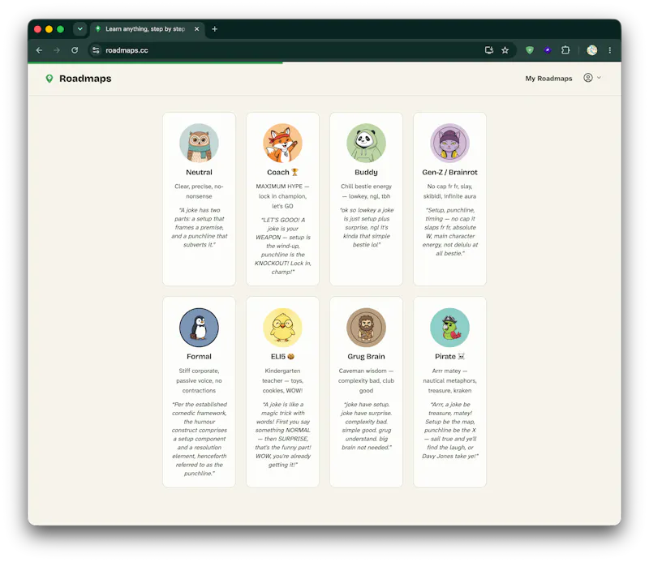
Task: Choose the Coach fox avatar
Action: [282, 143]
